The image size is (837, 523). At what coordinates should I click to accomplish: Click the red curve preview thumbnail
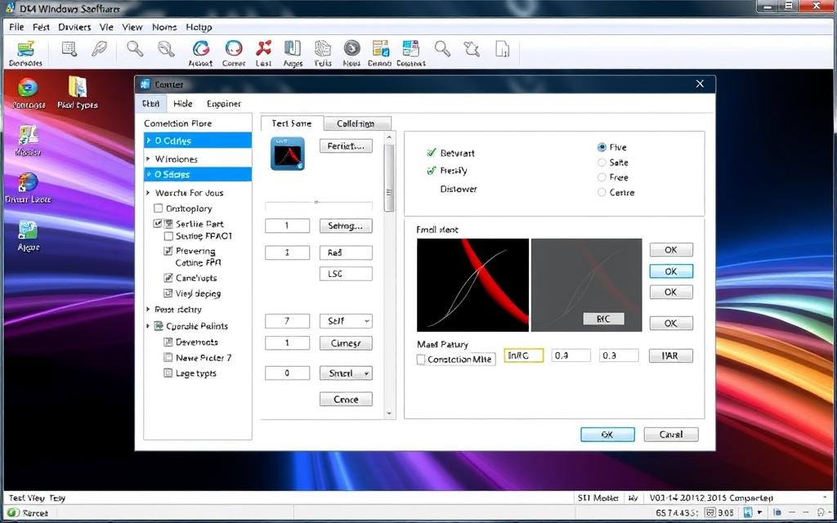[472, 285]
